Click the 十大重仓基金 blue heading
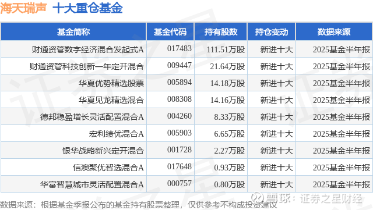373x210 pixels. pyautogui.click(x=87, y=8)
